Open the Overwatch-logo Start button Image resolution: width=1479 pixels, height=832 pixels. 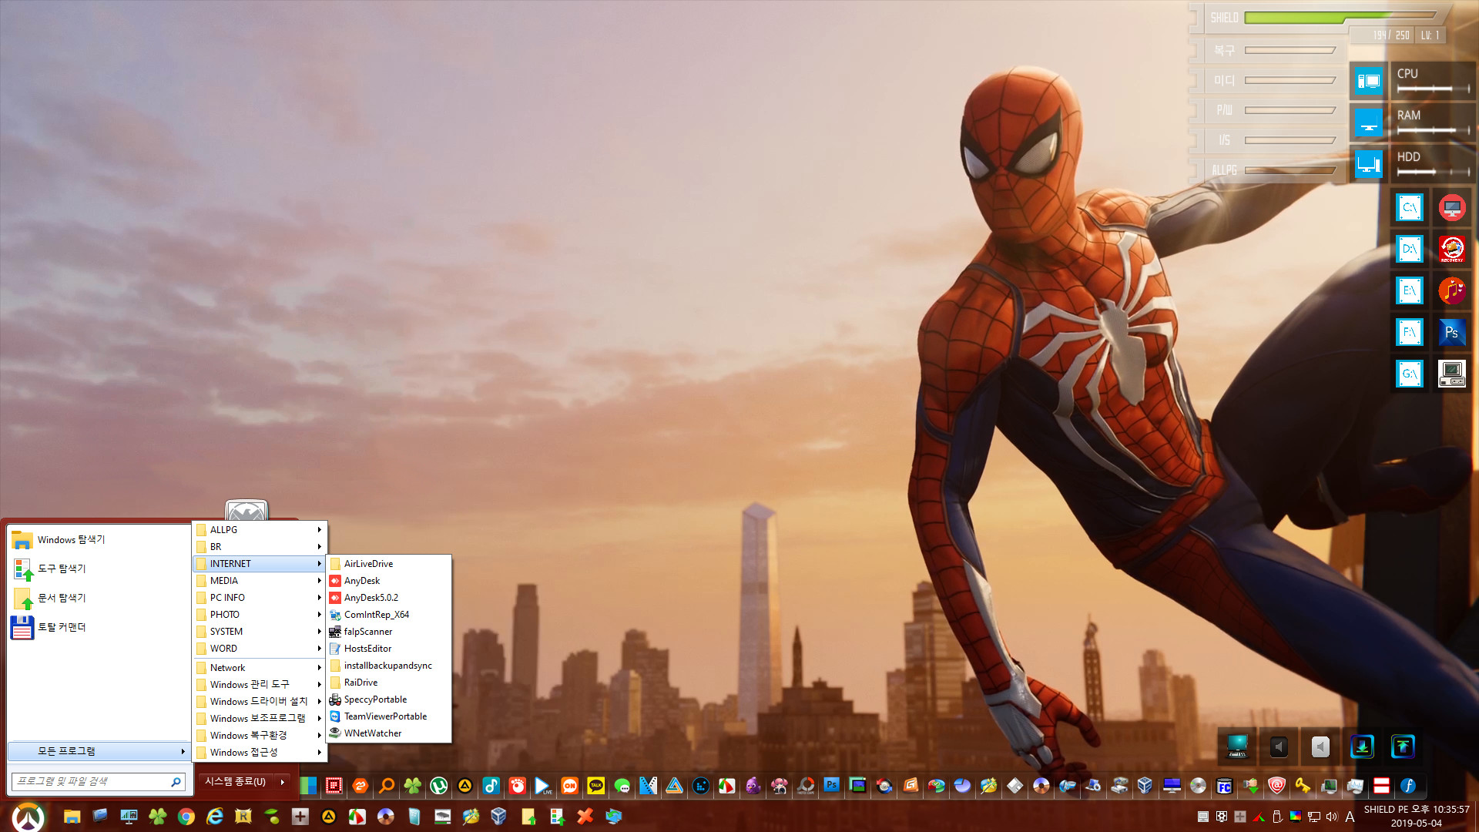pyautogui.click(x=29, y=817)
